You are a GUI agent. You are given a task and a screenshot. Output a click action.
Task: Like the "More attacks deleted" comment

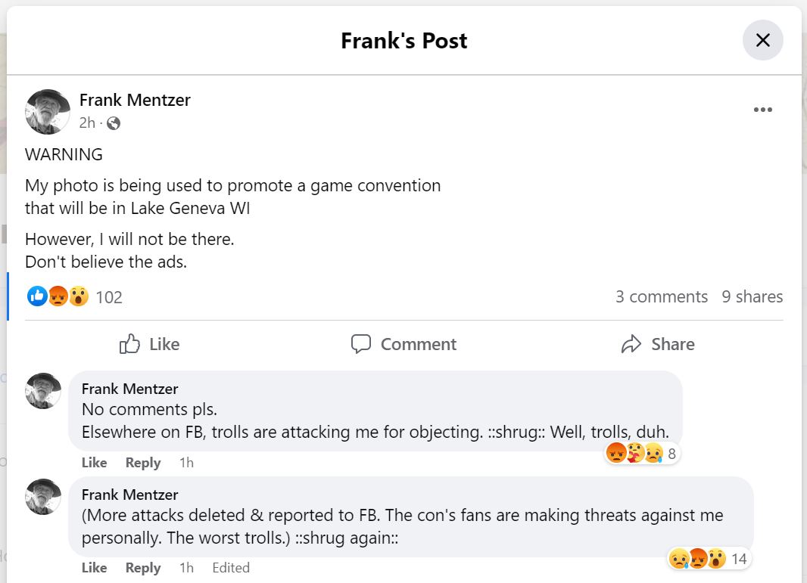tap(94, 568)
